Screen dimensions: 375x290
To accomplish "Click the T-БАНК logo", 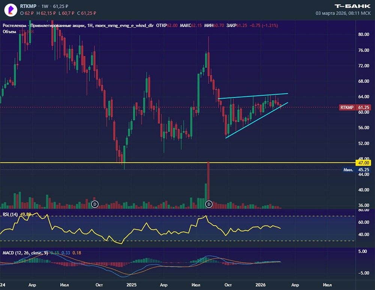I will point(352,6).
